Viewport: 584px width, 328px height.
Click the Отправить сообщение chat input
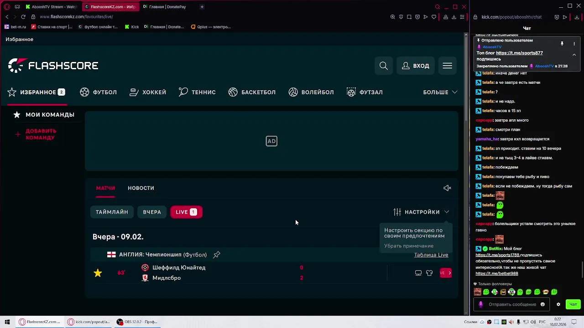click(x=512, y=304)
